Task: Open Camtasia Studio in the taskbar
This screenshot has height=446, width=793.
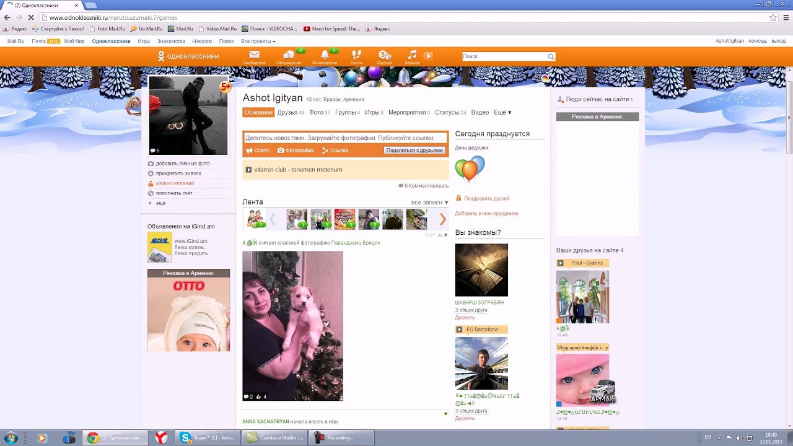Action: [275, 437]
